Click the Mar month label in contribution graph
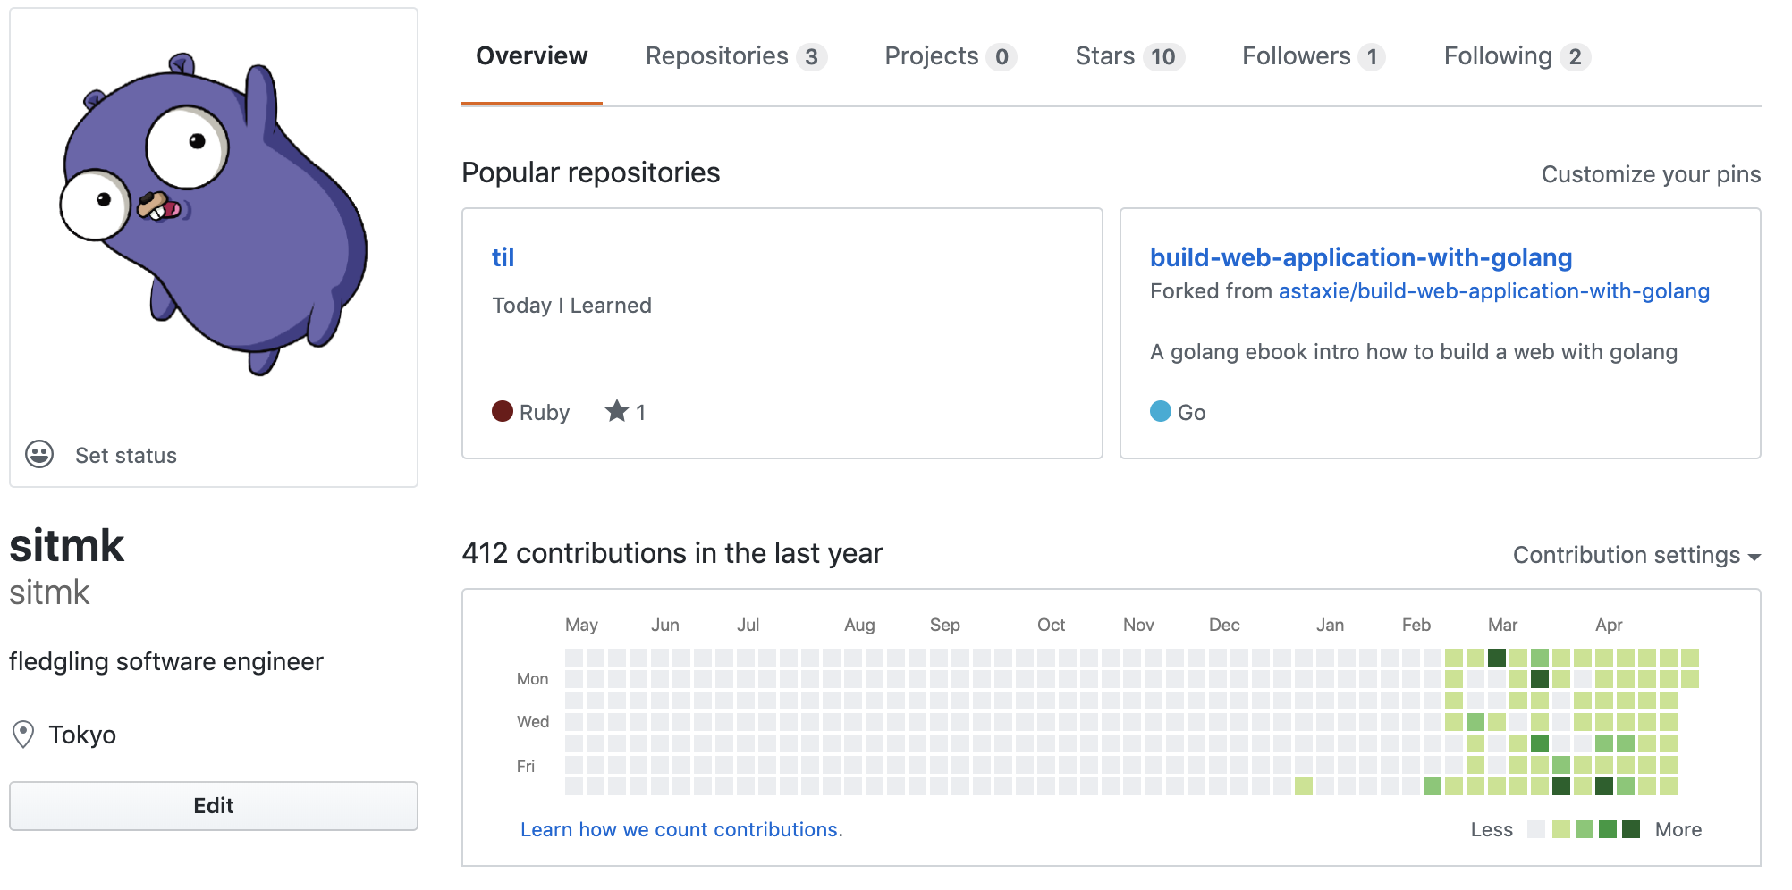The image size is (1792, 890). (1502, 625)
